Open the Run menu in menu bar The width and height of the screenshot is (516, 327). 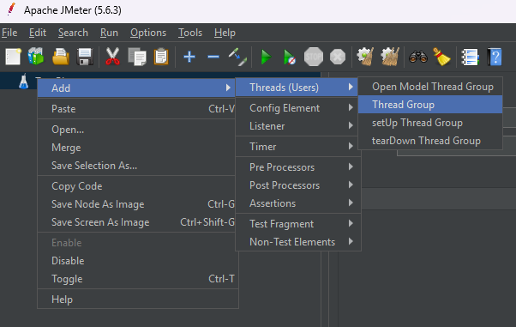[x=109, y=33]
